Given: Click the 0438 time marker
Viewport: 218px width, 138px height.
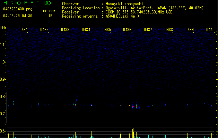Looking at the screenshot, I should 169,30.
